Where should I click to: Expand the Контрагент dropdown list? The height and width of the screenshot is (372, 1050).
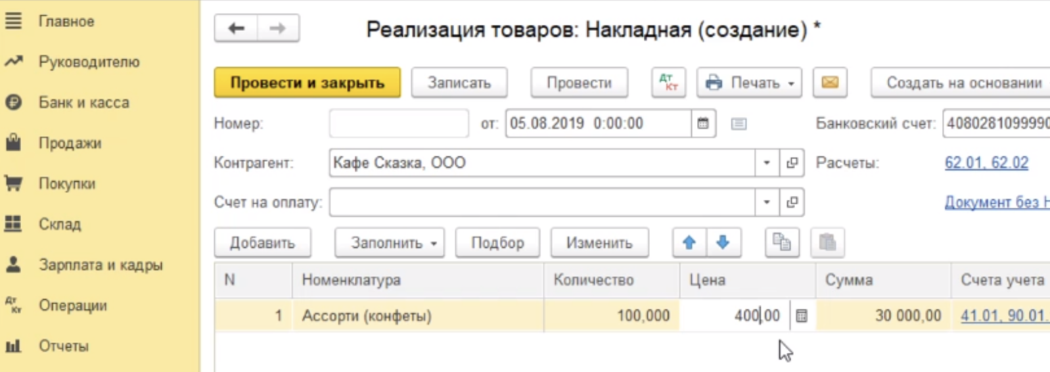766,163
